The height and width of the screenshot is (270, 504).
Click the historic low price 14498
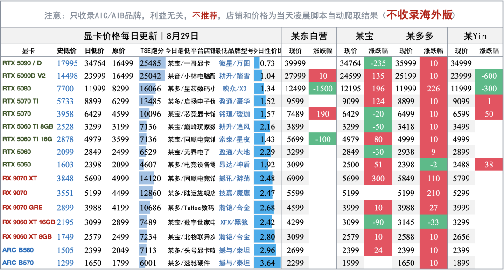click(67, 76)
